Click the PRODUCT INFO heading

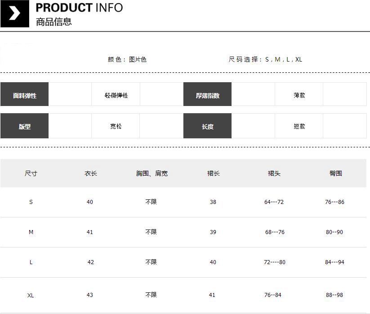(x=79, y=8)
